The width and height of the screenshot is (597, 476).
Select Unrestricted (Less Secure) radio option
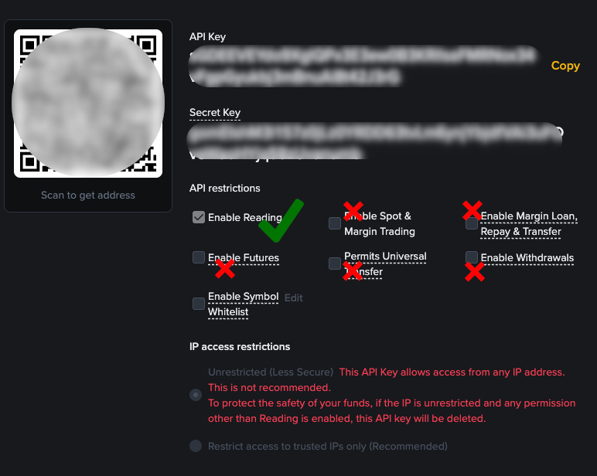point(196,395)
